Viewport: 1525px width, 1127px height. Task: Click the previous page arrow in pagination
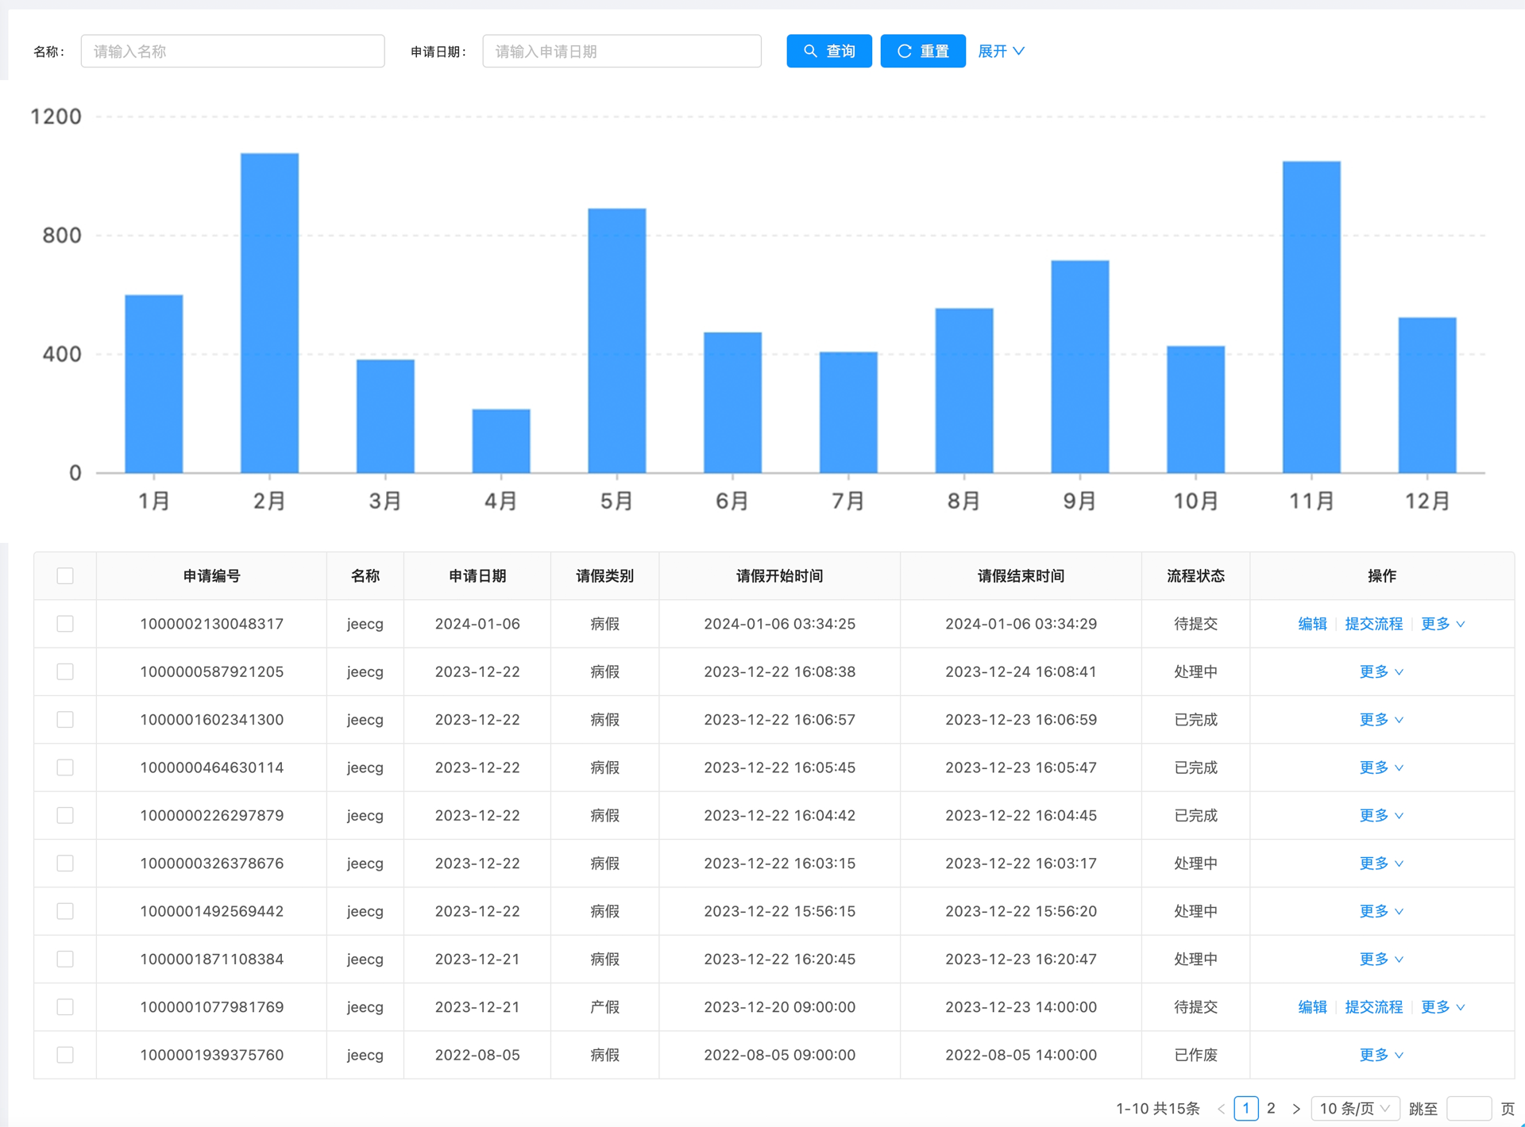1221,1108
